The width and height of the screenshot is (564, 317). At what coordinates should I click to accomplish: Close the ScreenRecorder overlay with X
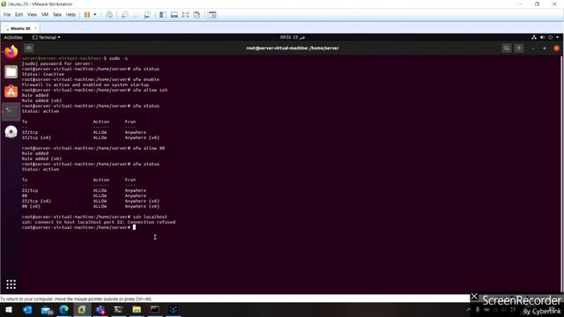tap(474, 297)
